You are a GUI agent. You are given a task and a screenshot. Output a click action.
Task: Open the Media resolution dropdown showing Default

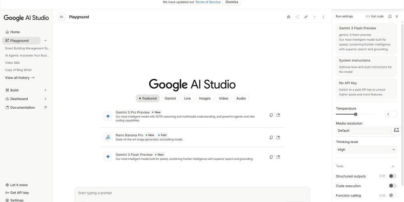point(361,130)
